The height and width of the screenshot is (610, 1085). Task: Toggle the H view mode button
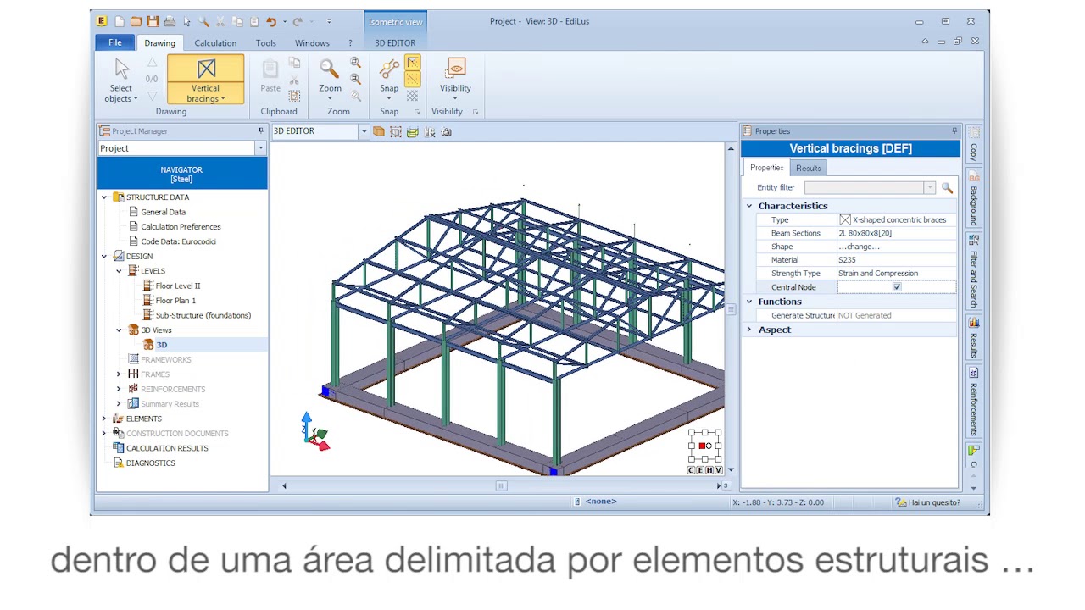[709, 470]
